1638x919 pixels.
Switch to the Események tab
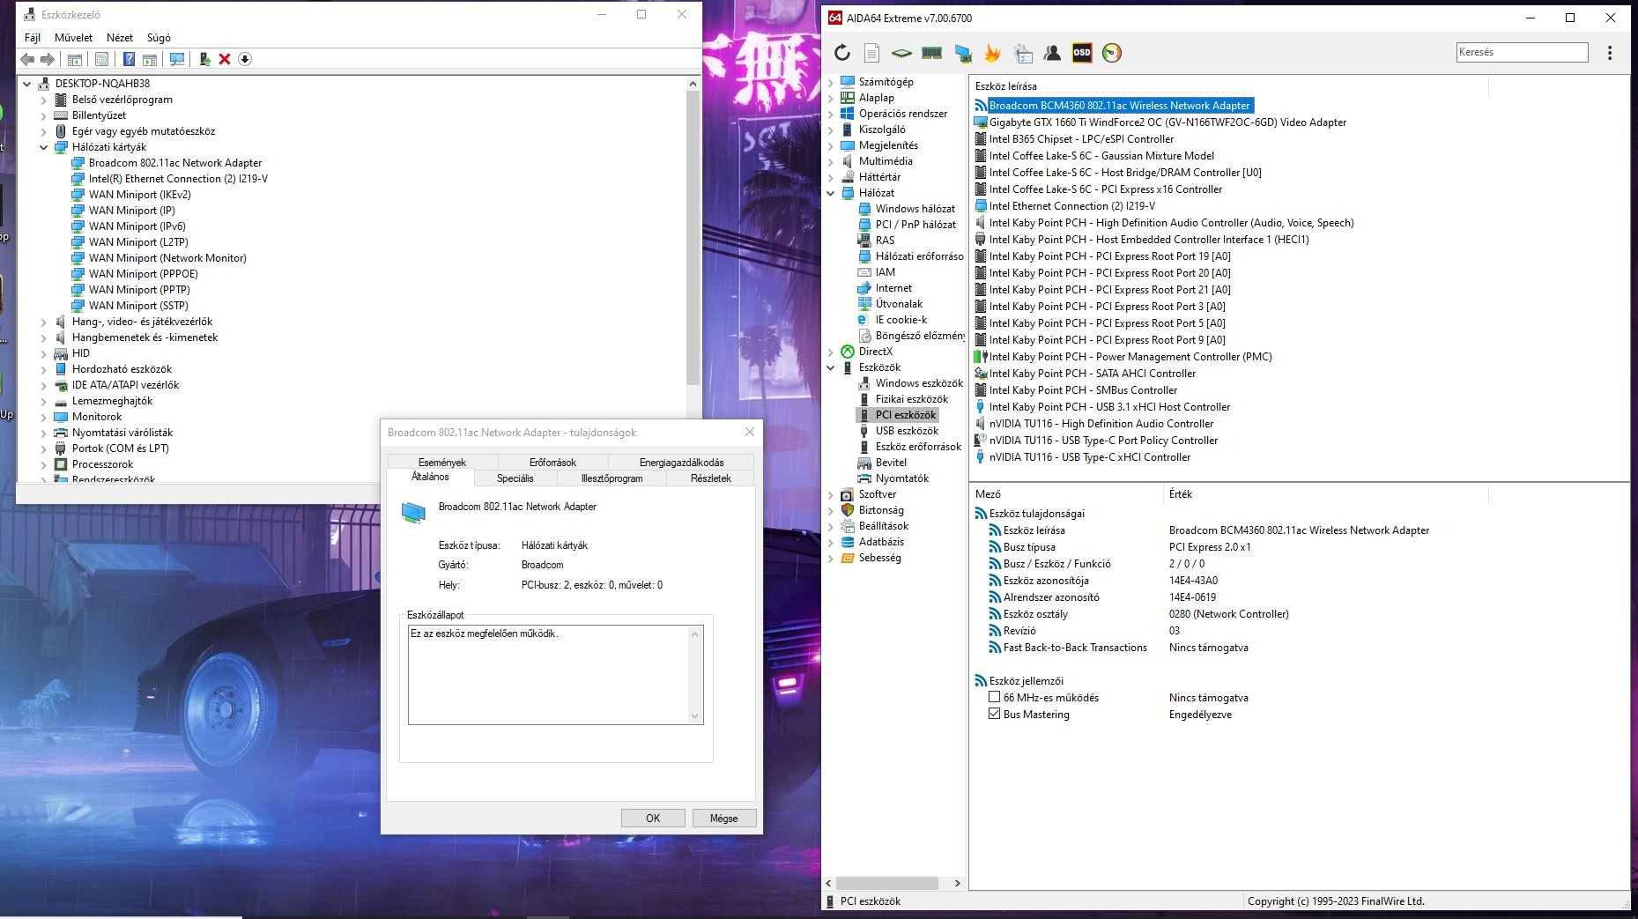pyautogui.click(x=442, y=463)
